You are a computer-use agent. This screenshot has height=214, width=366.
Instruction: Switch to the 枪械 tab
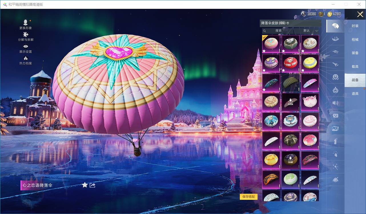click(x=355, y=40)
